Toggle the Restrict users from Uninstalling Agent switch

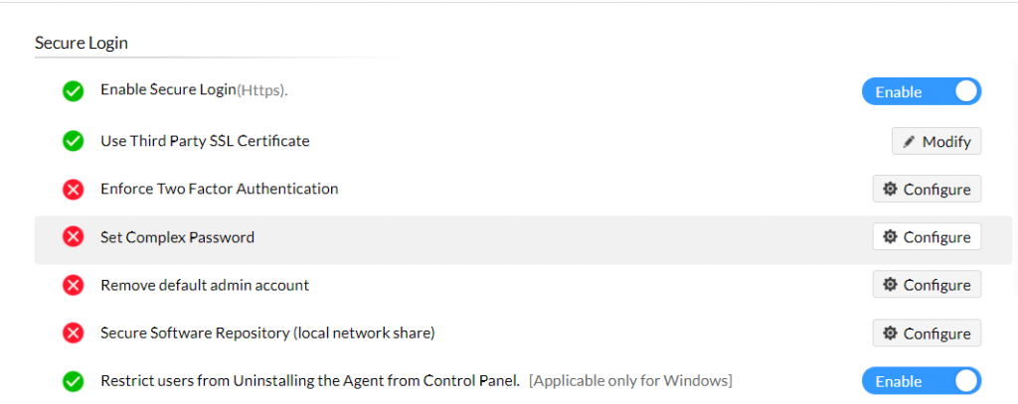click(922, 381)
